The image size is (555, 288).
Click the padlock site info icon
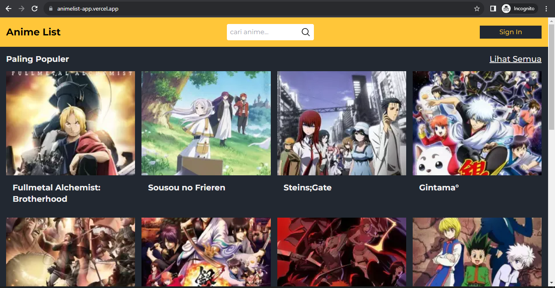(x=51, y=9)
